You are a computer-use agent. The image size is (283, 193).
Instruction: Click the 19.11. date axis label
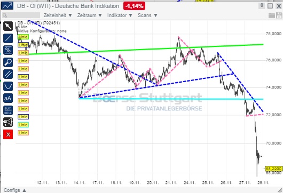point(135,183)
